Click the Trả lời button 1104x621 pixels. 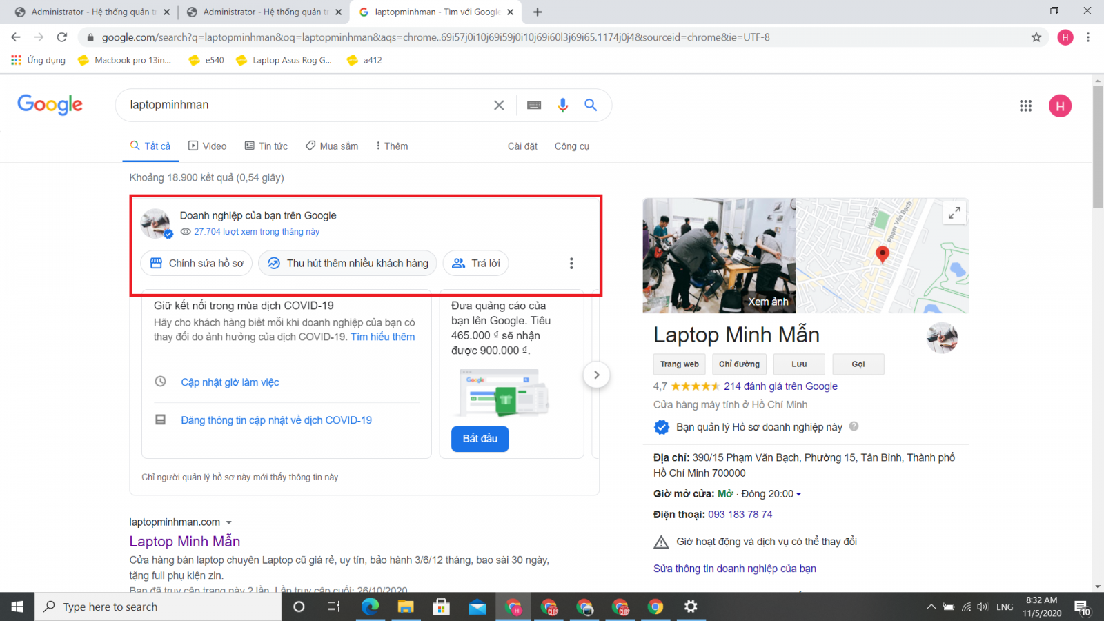[476, 263]
